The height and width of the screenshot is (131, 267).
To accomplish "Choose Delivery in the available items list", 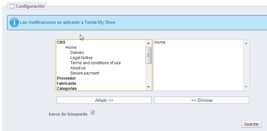I will click(77, 53).
